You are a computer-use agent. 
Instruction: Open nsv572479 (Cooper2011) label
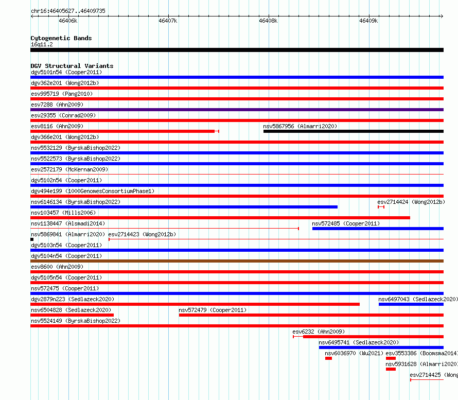213,310
